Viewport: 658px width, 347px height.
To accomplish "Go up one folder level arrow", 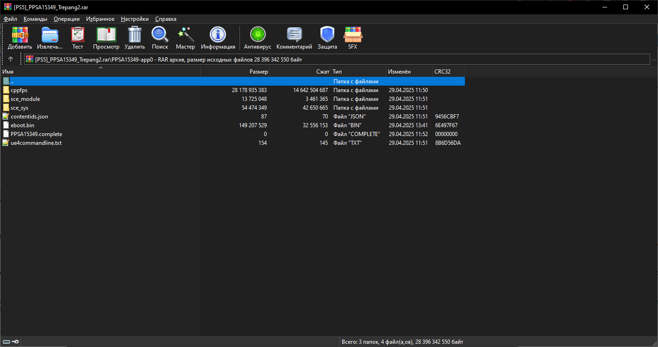I will click(11, 59).
